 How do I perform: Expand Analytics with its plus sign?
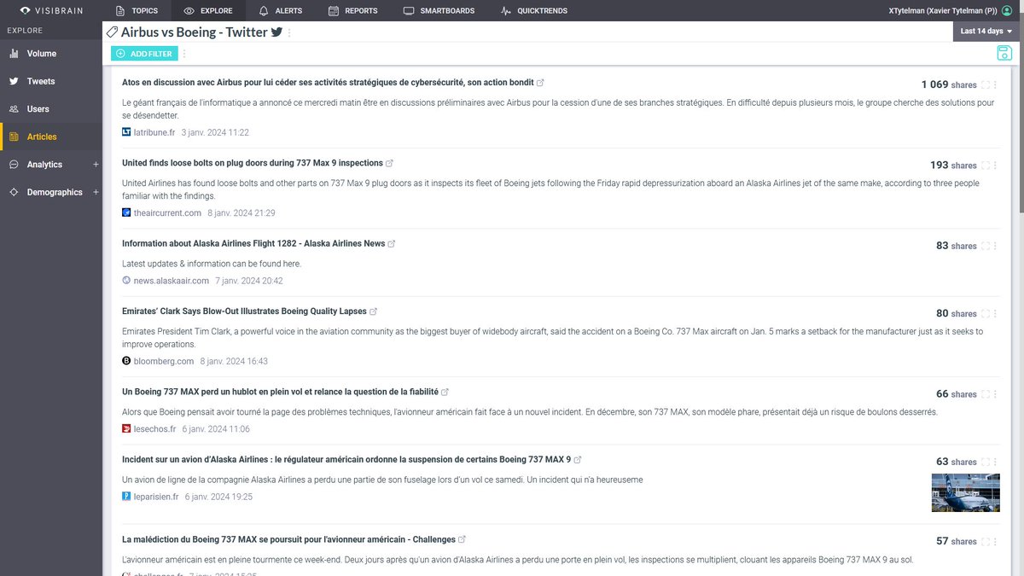coord(96,165)
